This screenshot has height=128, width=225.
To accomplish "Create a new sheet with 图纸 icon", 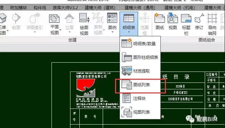I will (159, 18).
